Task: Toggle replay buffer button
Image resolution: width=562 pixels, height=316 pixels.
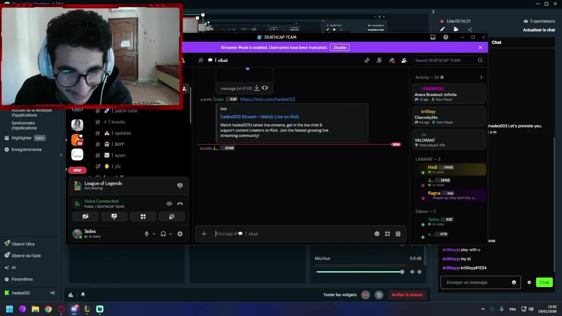Action: click(x=379, y=295)
